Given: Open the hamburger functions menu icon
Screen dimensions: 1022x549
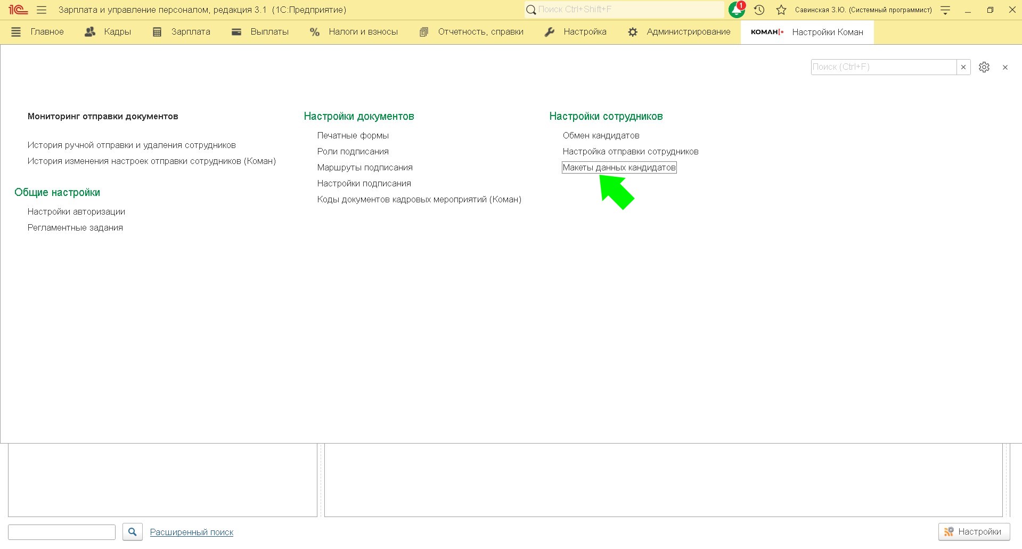Looking at the screenshot, I should (x=42, y=10).
